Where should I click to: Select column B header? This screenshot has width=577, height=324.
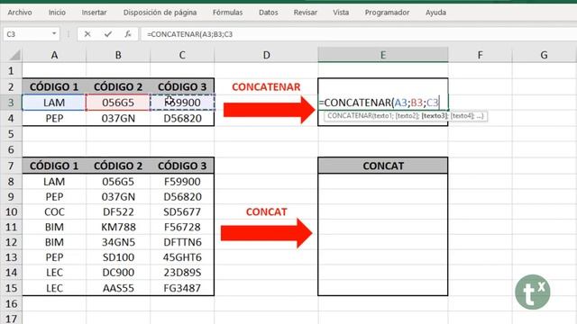point(118,55)
